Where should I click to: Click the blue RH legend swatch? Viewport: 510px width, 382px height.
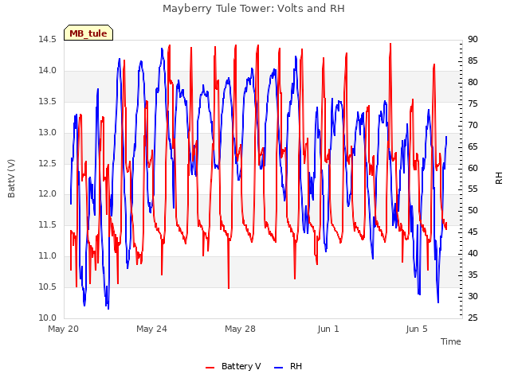(279, 368)
